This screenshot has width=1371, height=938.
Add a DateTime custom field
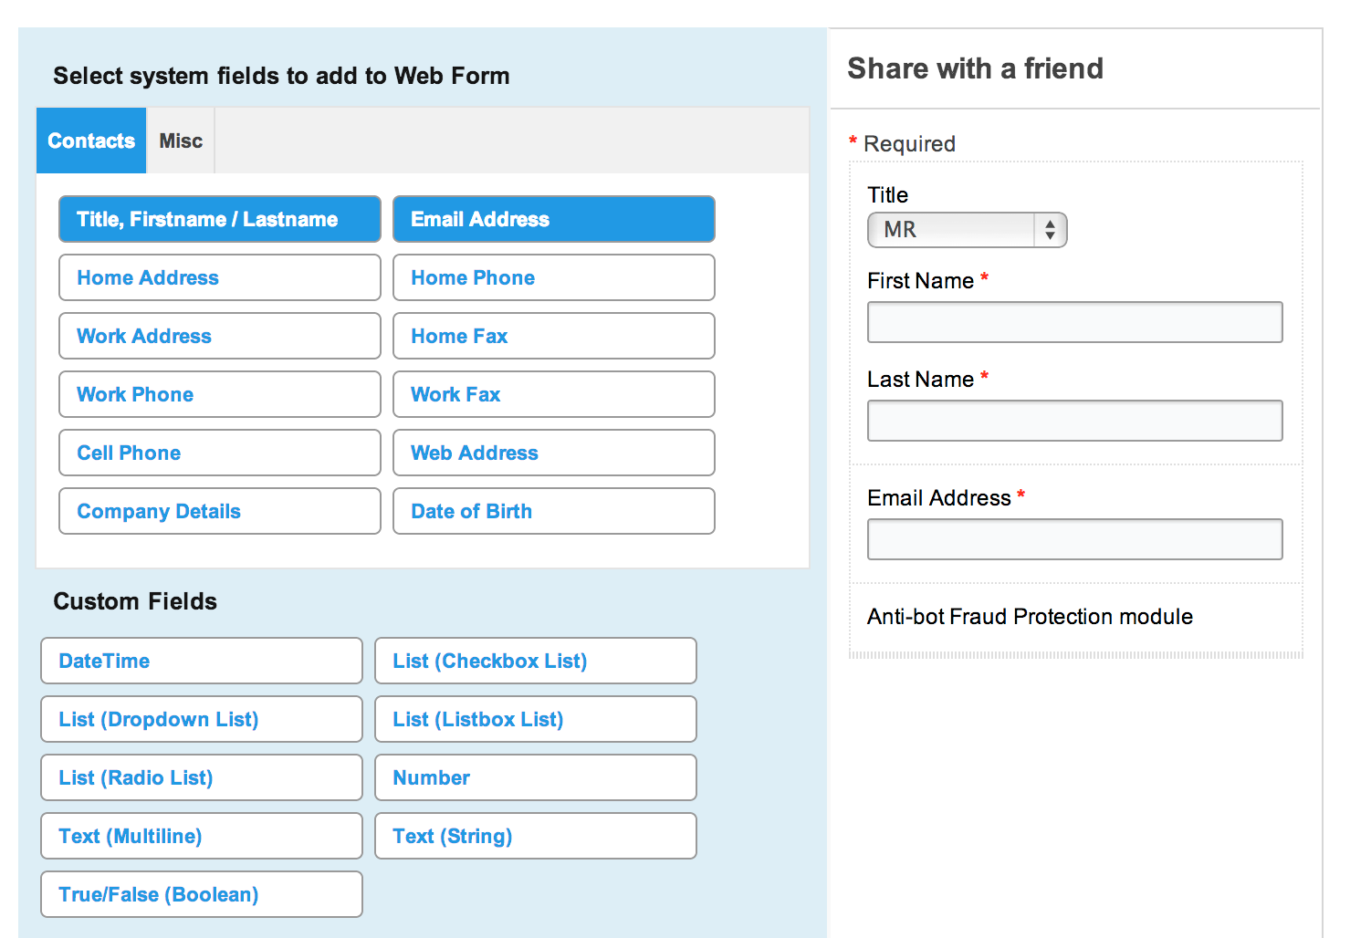click(201, 661)
